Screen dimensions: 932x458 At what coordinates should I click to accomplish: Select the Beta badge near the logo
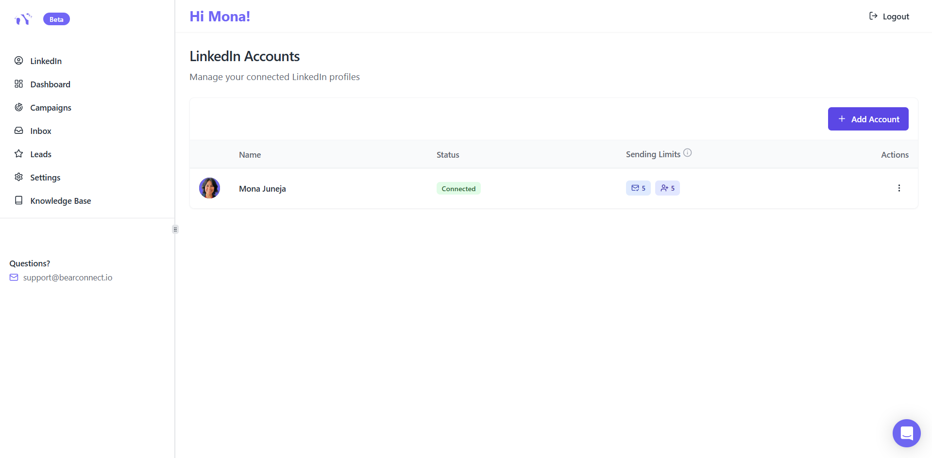coord(56,19)
